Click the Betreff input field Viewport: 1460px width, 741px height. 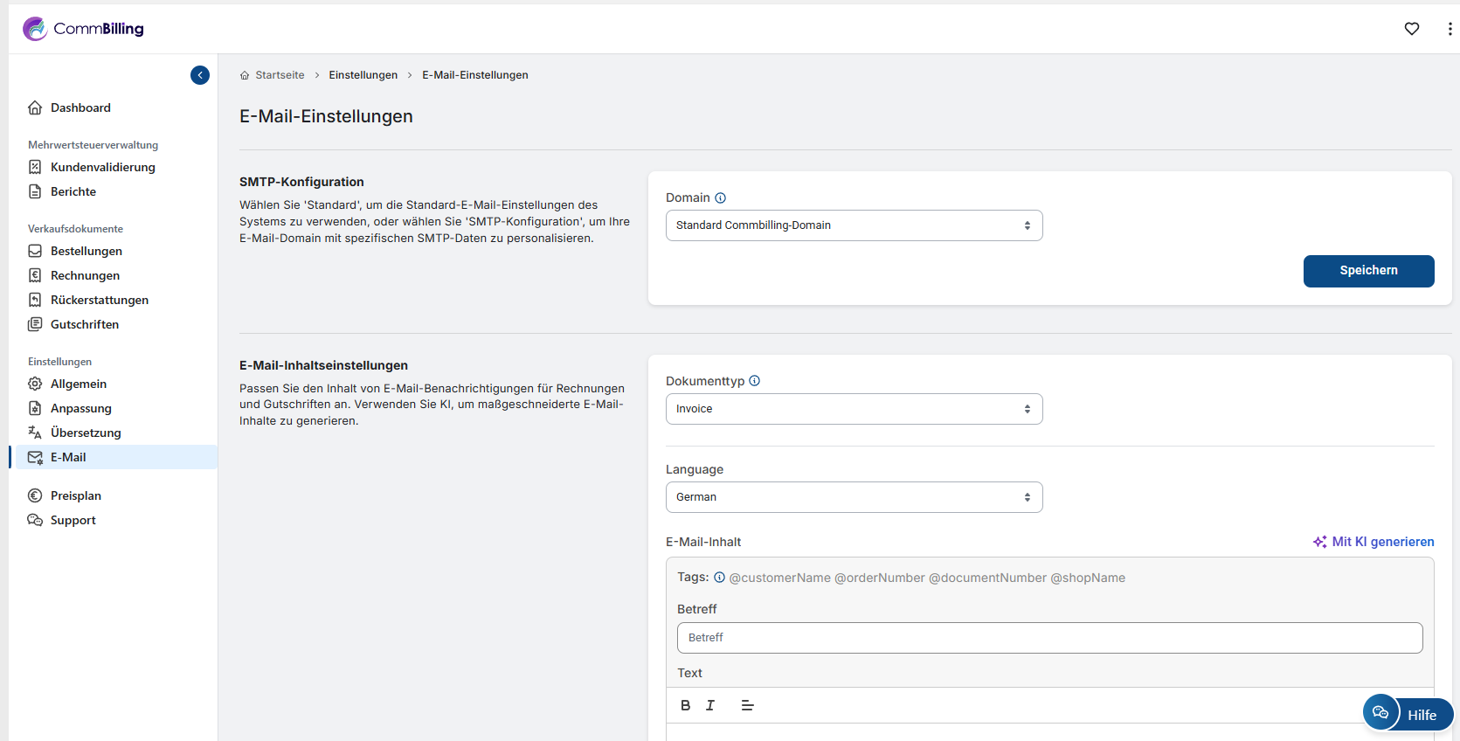pos(1049,638)
